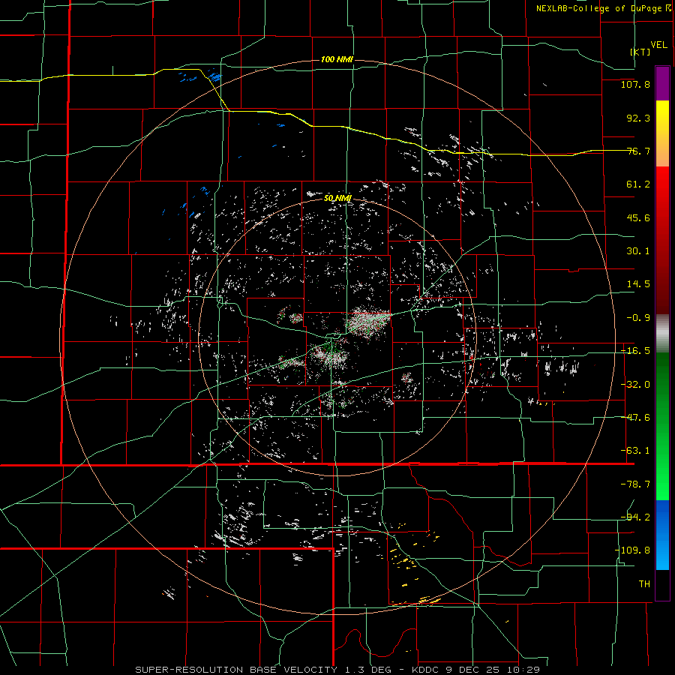Click the TH label at legend bottom

click(x=644, y=583)
